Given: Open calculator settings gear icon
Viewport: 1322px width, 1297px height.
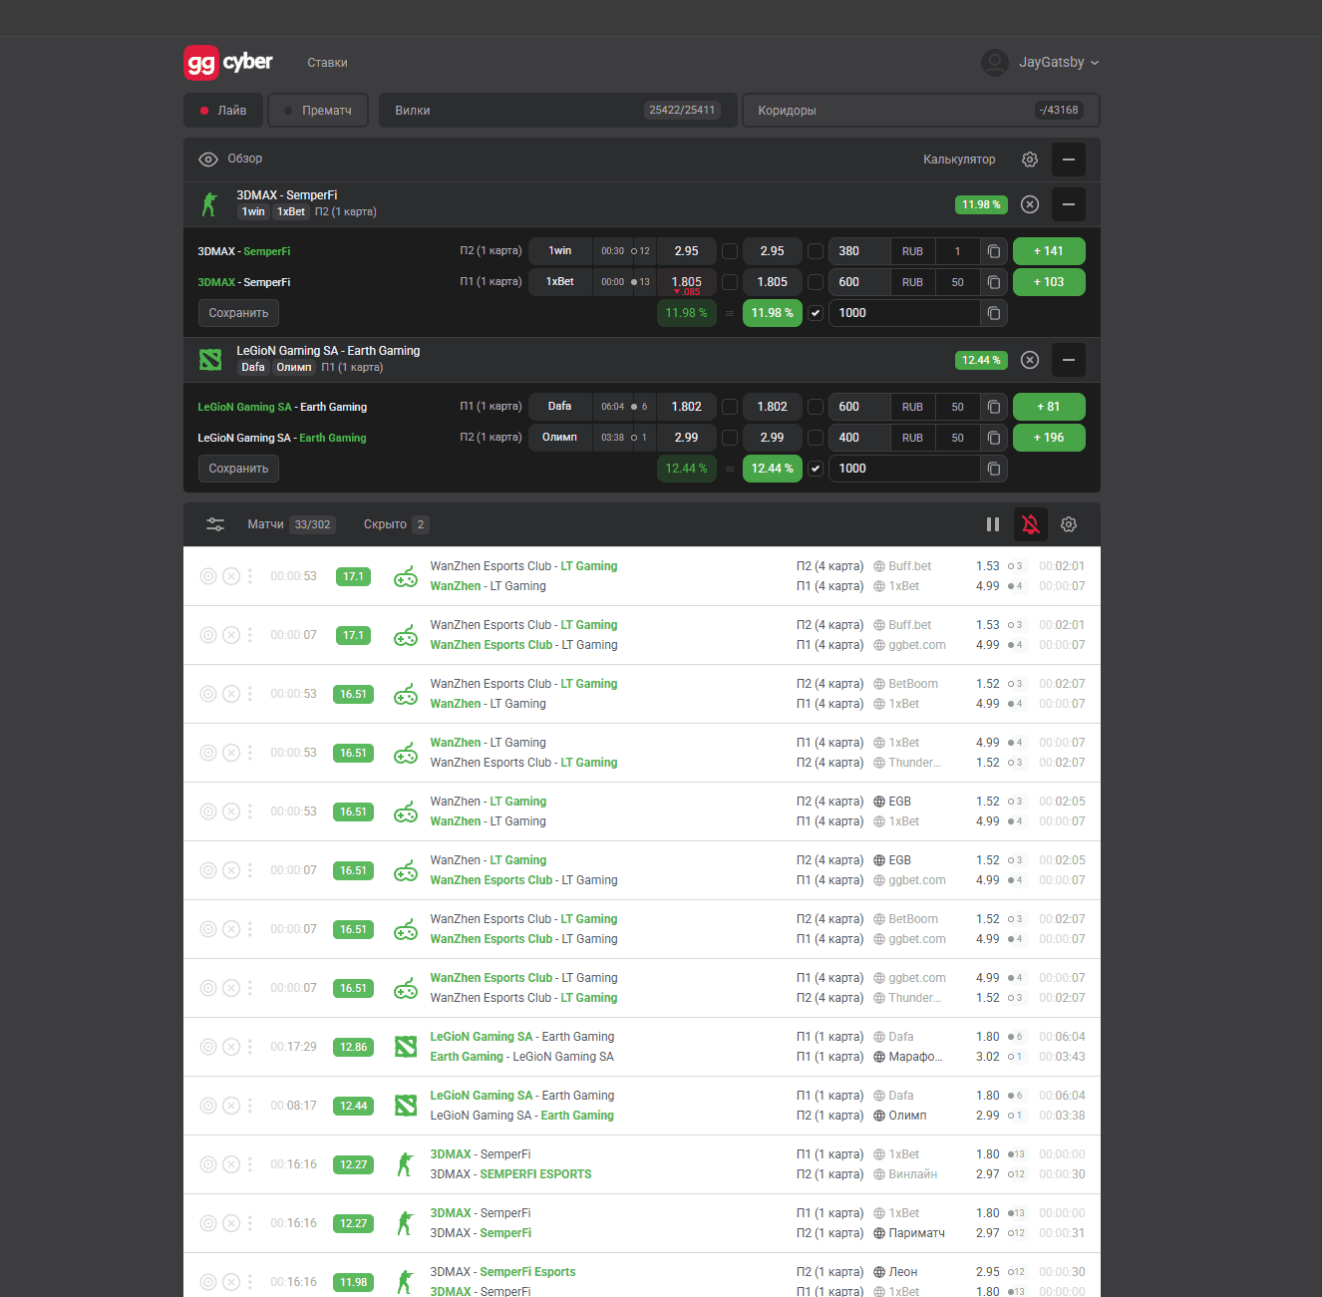Looking at the screenshot, I should pos(1030,160).
